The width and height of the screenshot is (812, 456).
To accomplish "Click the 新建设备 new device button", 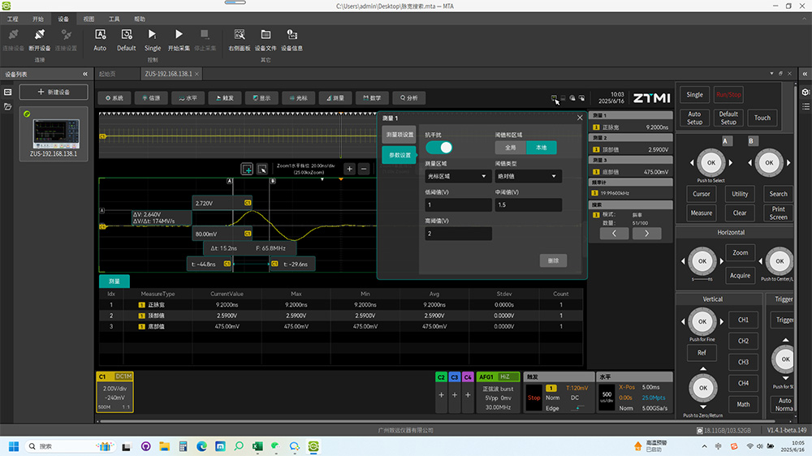I will (54, 92).
